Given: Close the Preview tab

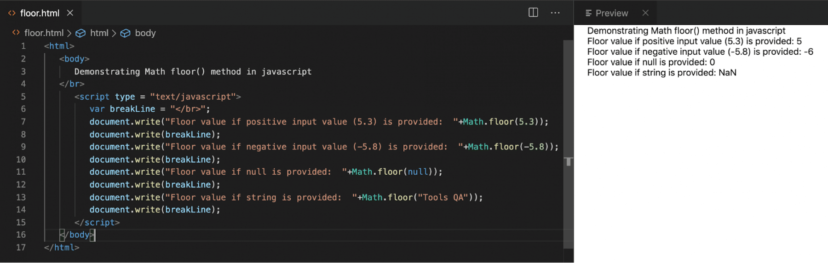Looking at the screenshot, I should (x=645, y=13).
